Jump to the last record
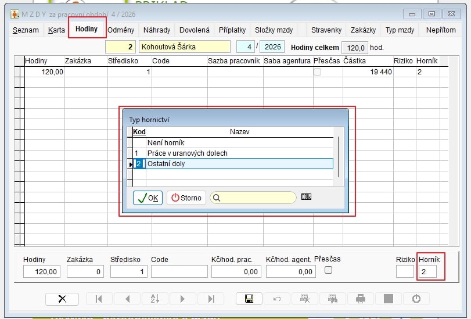471x319 pixels. click(x=210, y=299)
